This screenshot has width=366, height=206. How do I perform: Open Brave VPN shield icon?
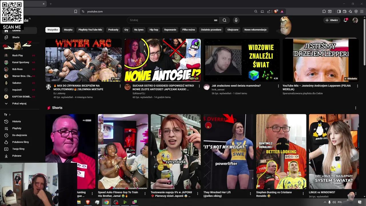[356, 11]
